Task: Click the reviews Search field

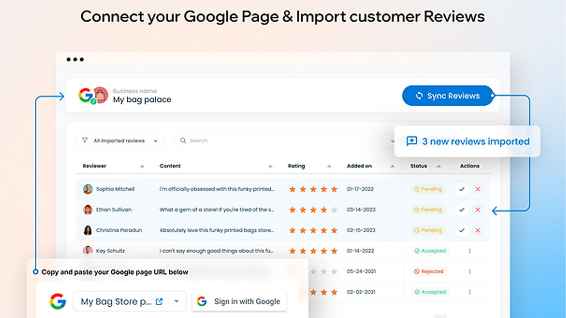Action: pyautogui.click(x=273, y=141)
